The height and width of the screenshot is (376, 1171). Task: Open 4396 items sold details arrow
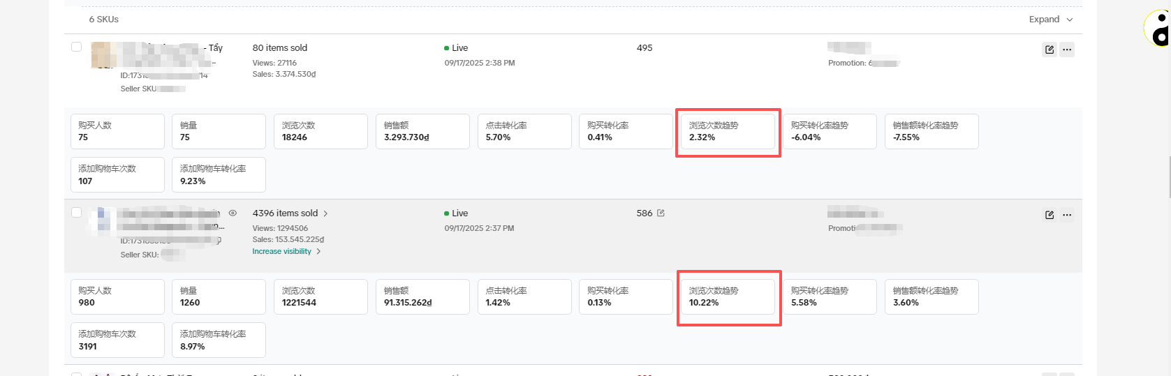coord(325,213)
